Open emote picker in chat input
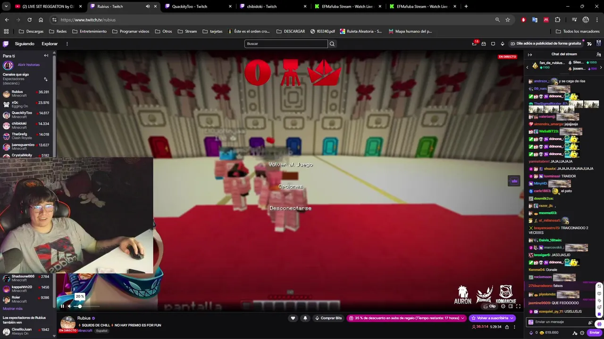Image resolution: width=604 pixels, height=339 pixels. (590, 322)
